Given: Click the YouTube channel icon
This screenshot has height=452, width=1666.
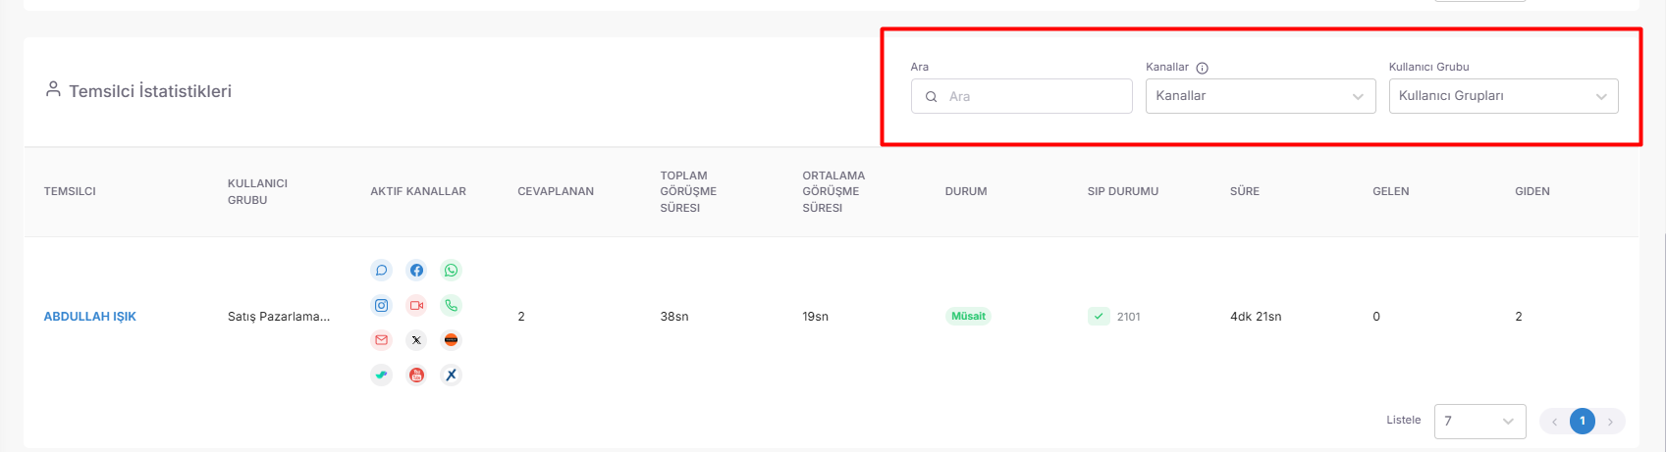Looking at the screenshot, I should click(x=416, y=375).
